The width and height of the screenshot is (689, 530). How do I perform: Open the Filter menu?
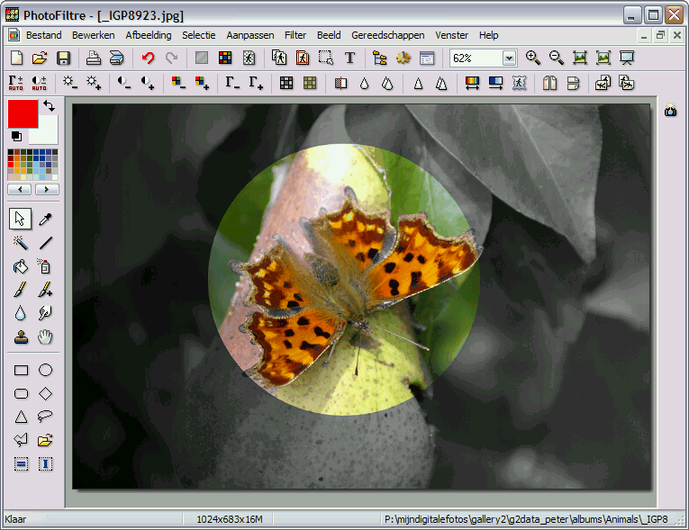[x=295, y=35]
